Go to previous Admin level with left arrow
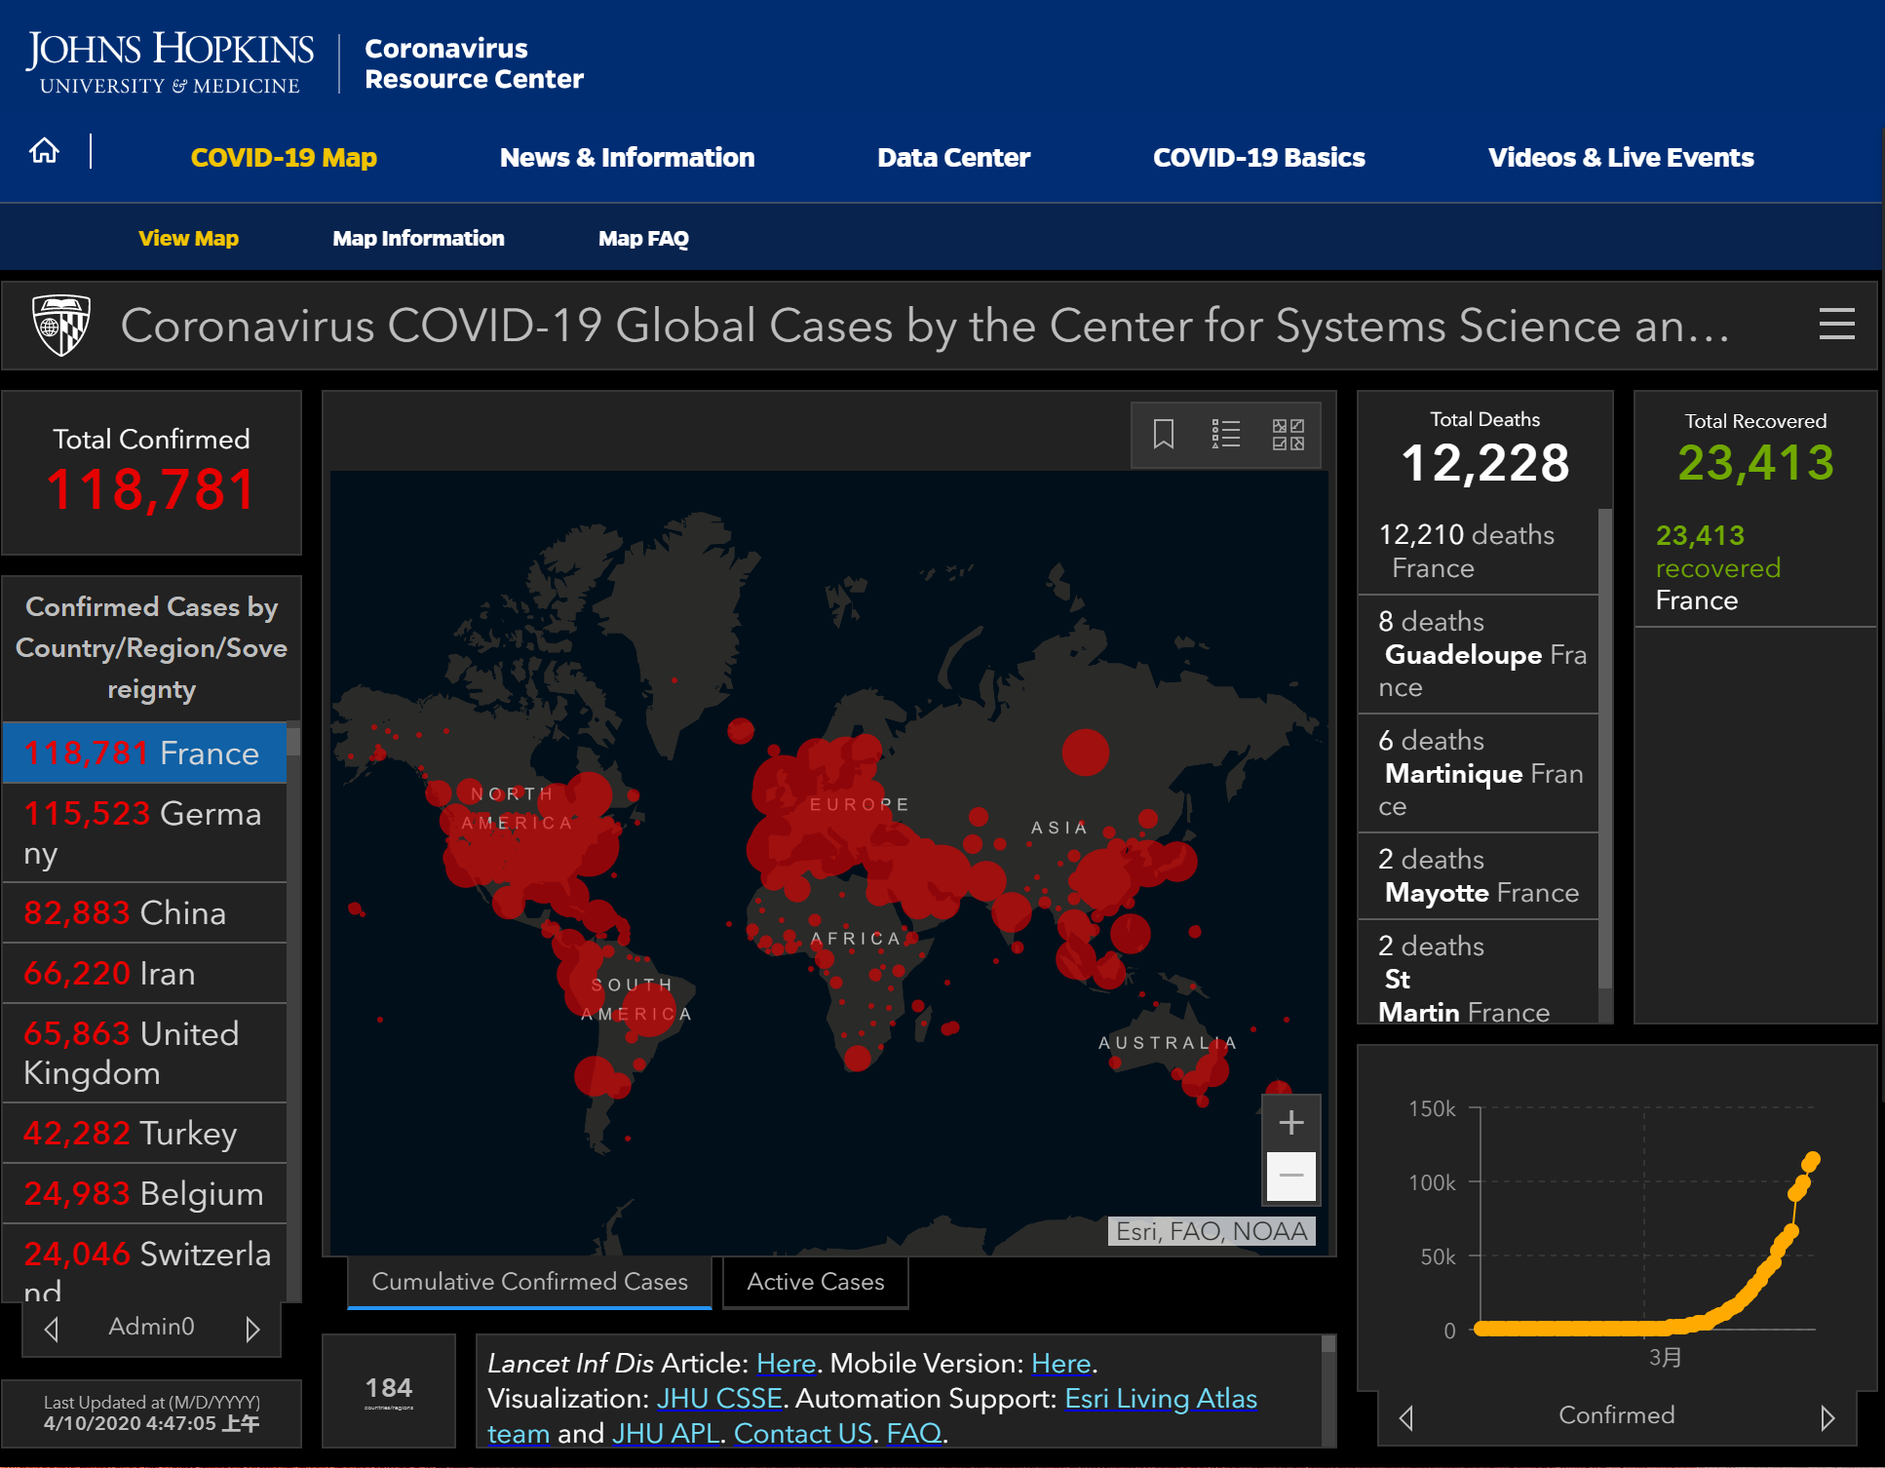 click(x=52, y=1329)
